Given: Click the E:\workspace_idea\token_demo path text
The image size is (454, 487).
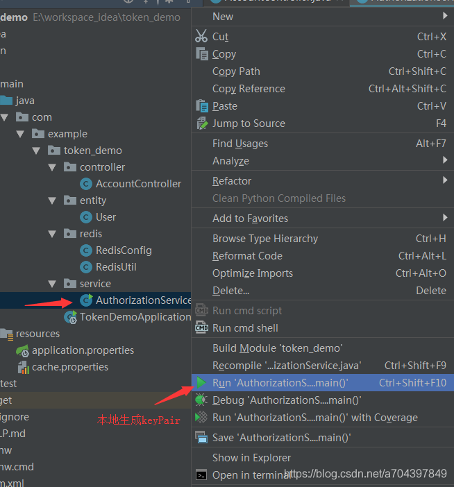Looking at the screenshot, I should (107, 17).
